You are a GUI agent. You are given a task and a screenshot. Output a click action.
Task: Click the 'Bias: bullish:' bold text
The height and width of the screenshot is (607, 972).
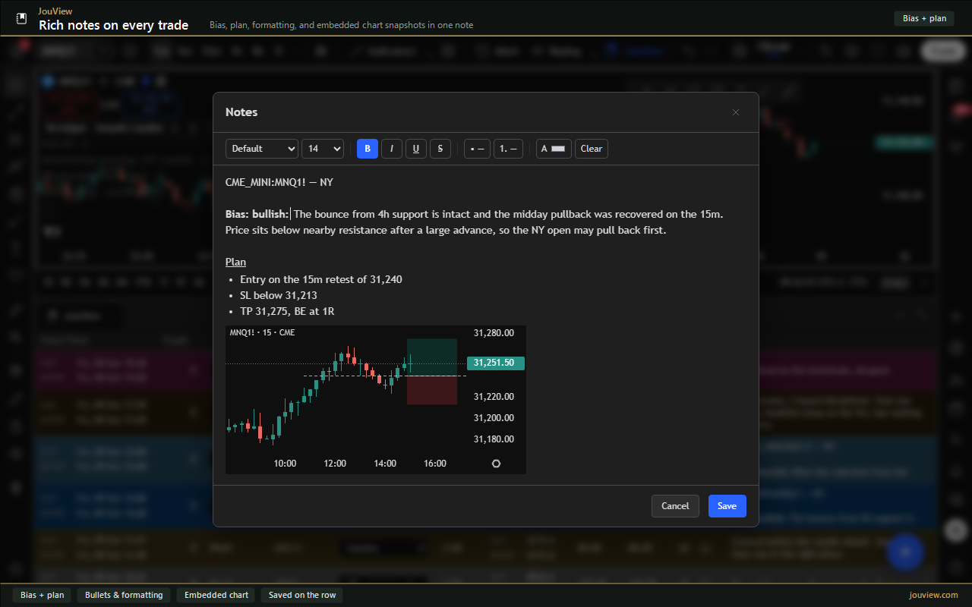tap(257, 214)
